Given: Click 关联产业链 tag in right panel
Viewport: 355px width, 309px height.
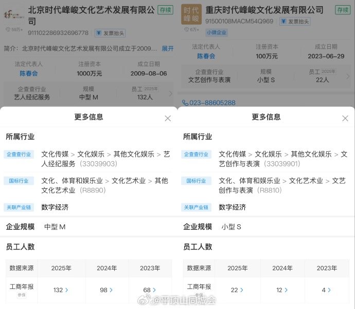Looking at the screenshot, I should coord(197,207).
